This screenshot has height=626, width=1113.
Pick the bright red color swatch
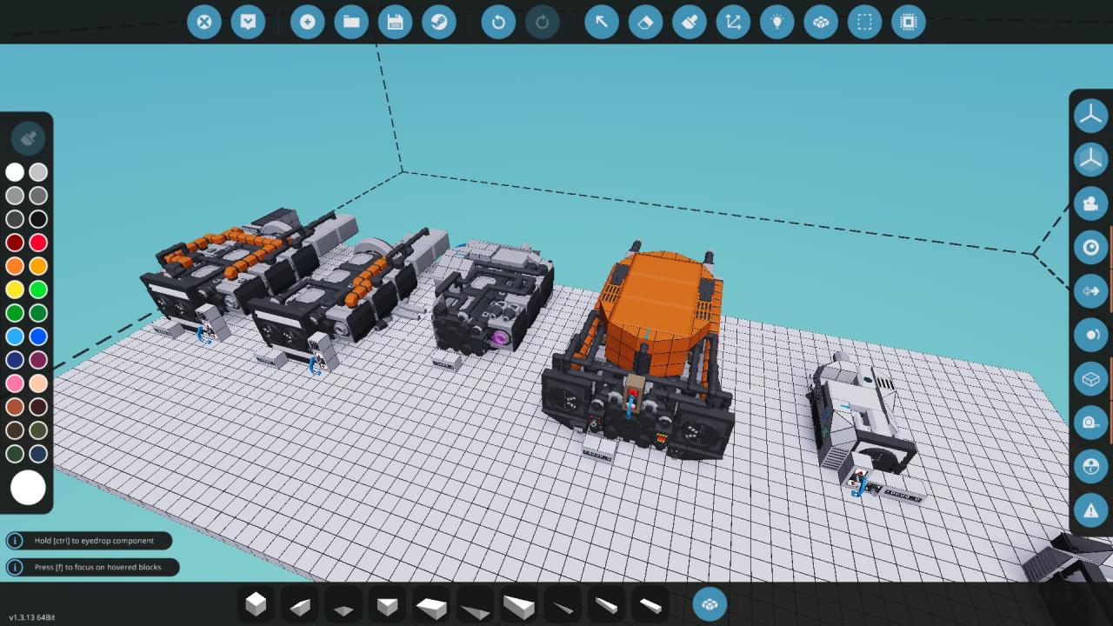pyautogui.click(x=38, y=243)
